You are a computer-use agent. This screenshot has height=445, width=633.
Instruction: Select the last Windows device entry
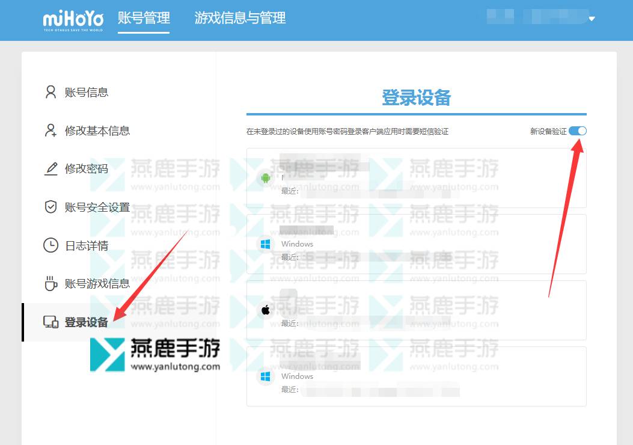coord(416,376)
